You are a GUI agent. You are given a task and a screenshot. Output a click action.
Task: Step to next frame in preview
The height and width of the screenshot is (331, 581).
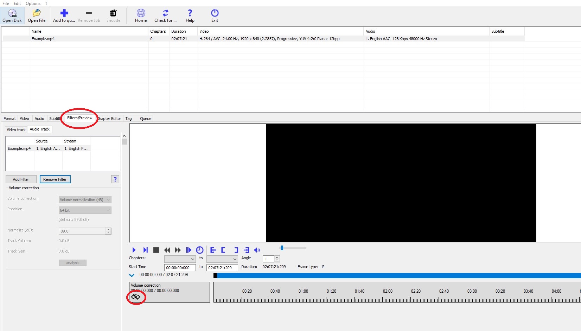point(145,250)
